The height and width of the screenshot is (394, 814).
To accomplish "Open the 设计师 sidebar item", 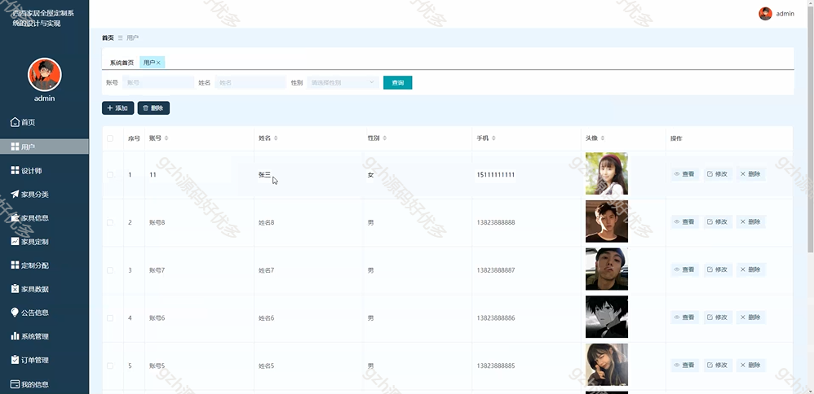I will coord(44,171).
